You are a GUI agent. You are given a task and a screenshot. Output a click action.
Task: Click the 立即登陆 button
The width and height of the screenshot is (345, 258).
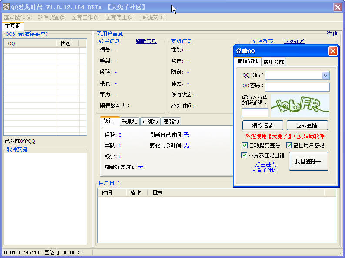tap(307, 126)
